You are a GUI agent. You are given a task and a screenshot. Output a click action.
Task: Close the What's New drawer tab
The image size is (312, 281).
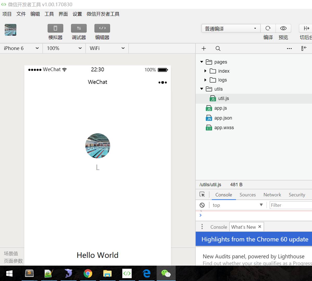260,227
